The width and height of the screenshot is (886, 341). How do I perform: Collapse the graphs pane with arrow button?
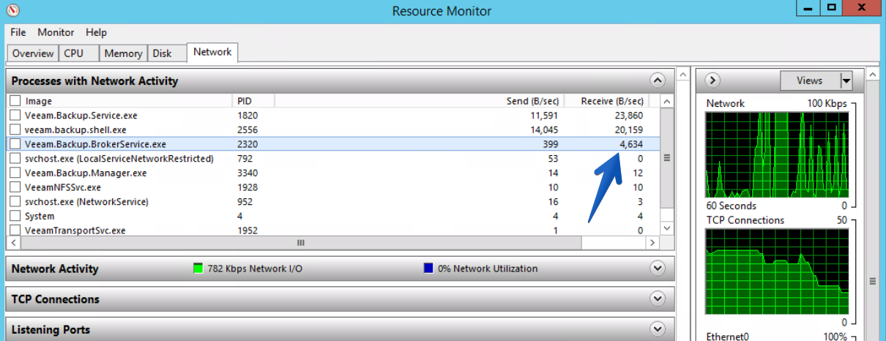click(x=714, y=80)
